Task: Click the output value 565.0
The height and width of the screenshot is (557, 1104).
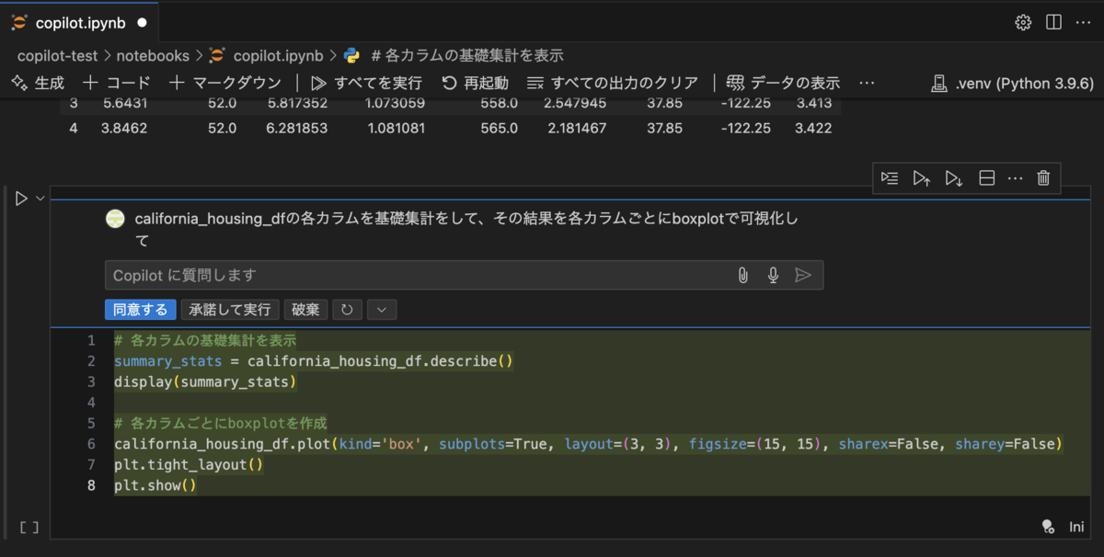Action: 499,128
